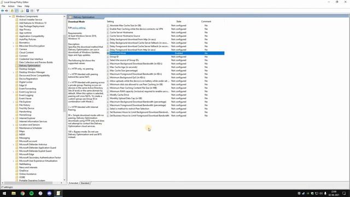The height and width of the screenshot is (197, 350).
Task: Select 'Enable Peer Caching while the device connects via VPN'
Action: [136, 29]
